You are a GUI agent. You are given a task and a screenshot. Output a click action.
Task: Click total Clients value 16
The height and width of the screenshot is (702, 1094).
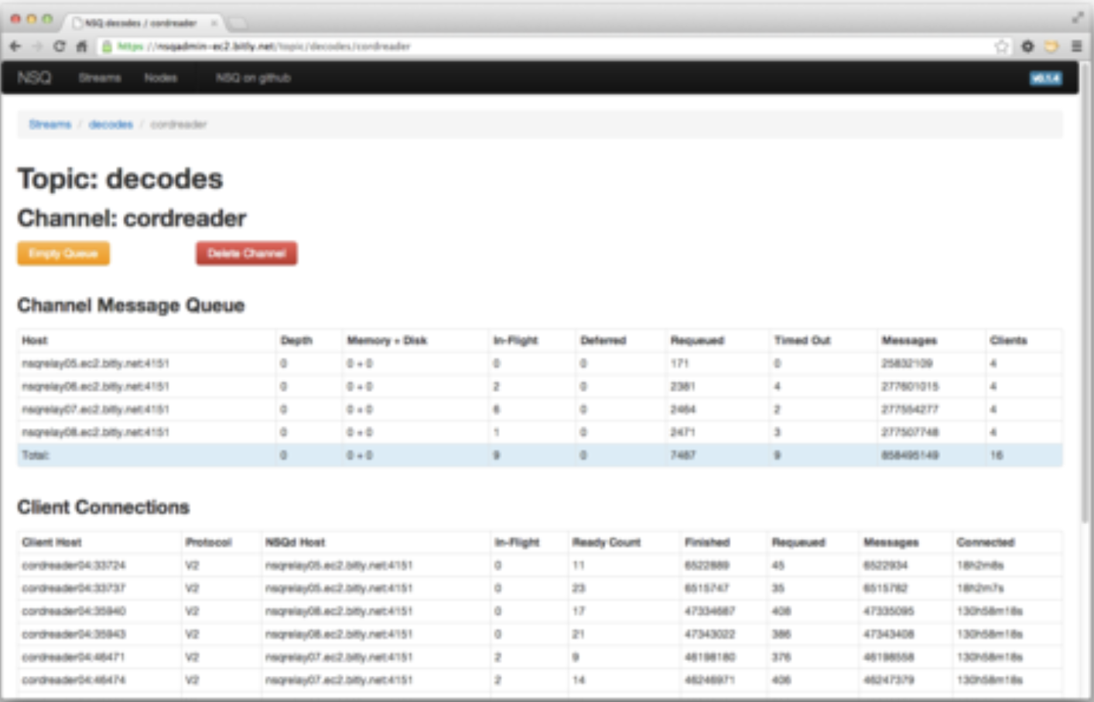coord(997,455)
